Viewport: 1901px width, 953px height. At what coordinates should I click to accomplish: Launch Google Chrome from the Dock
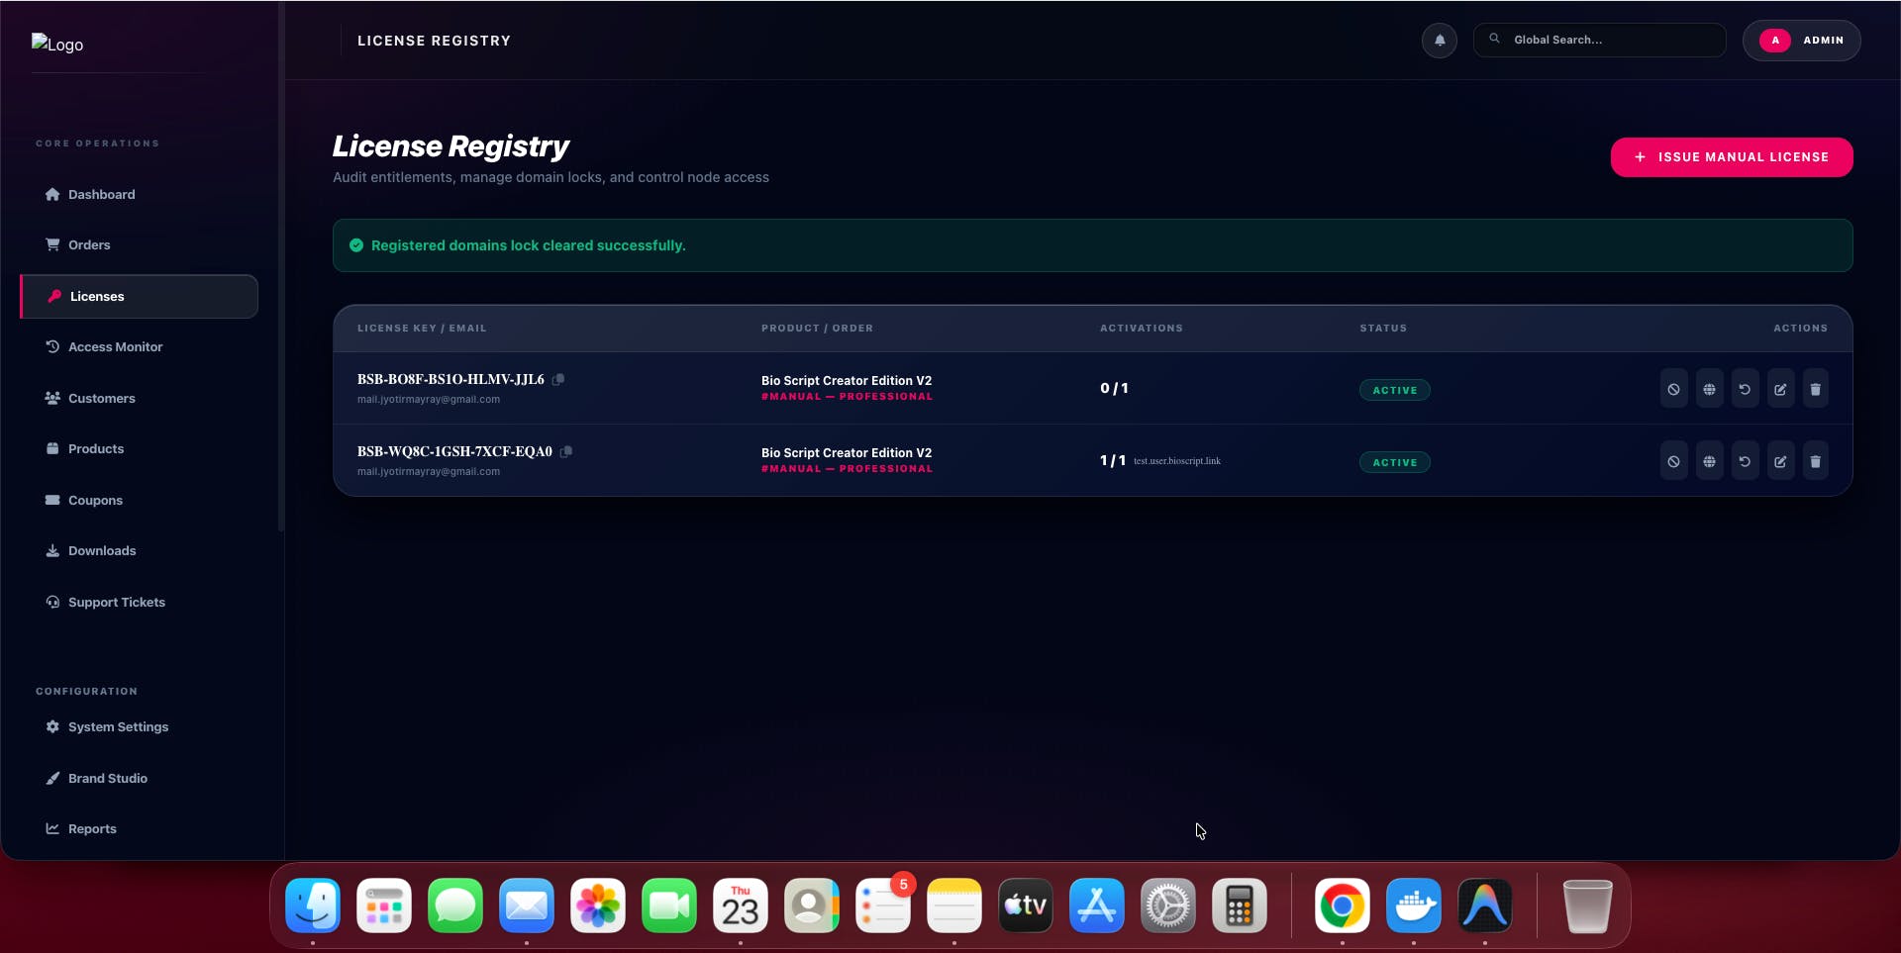1343,905
